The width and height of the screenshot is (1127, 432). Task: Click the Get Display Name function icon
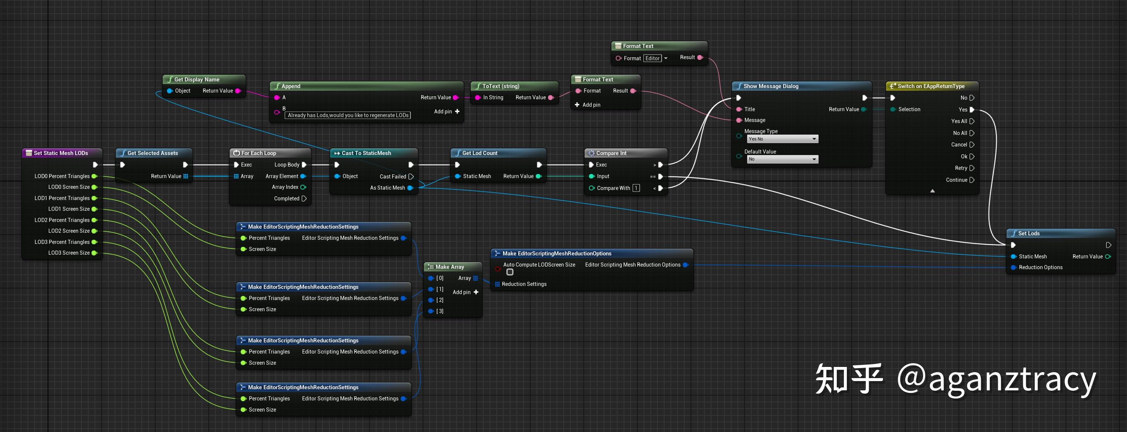click(170, 80)
